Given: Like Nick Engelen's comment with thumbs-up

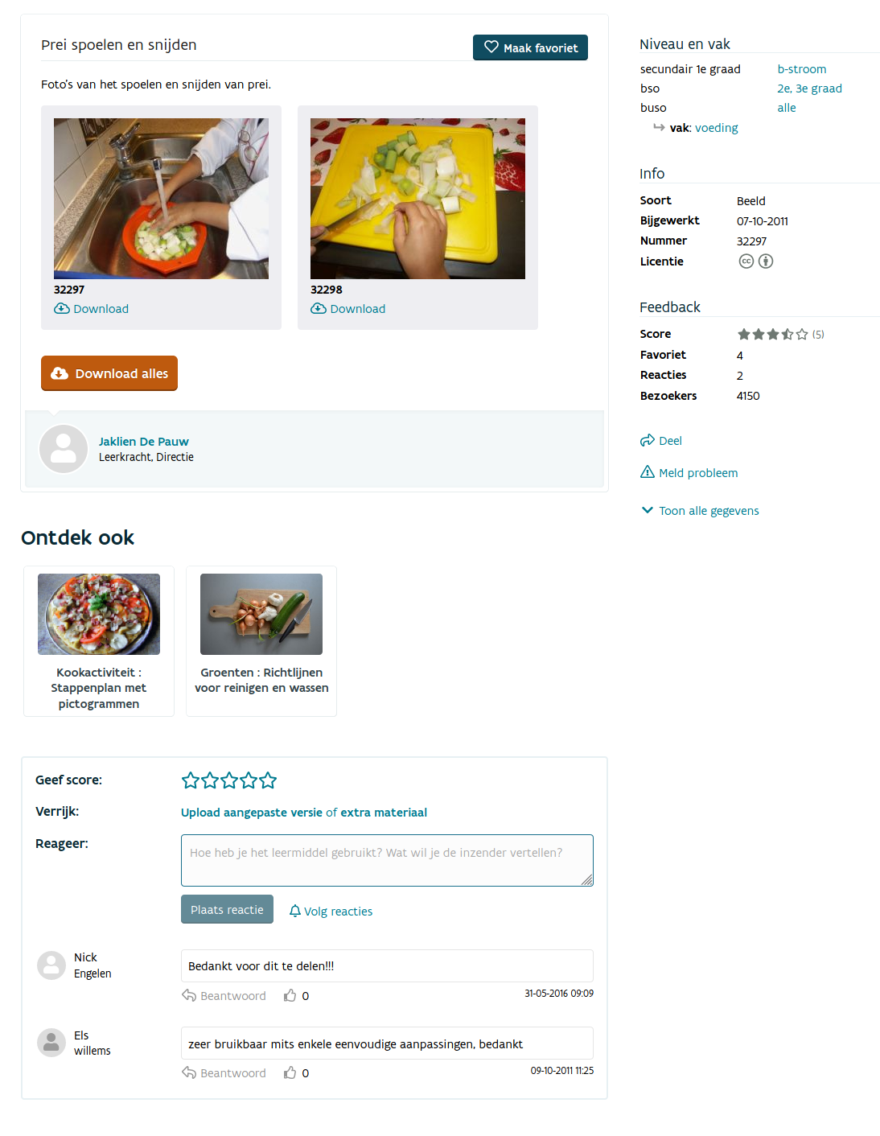Looking at the screenshot, I should [290, 996].
